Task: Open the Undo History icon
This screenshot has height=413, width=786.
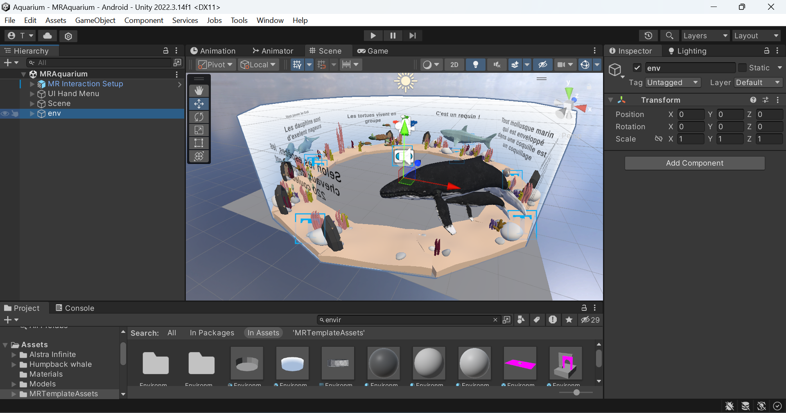Action: click(x=648, y=36)
